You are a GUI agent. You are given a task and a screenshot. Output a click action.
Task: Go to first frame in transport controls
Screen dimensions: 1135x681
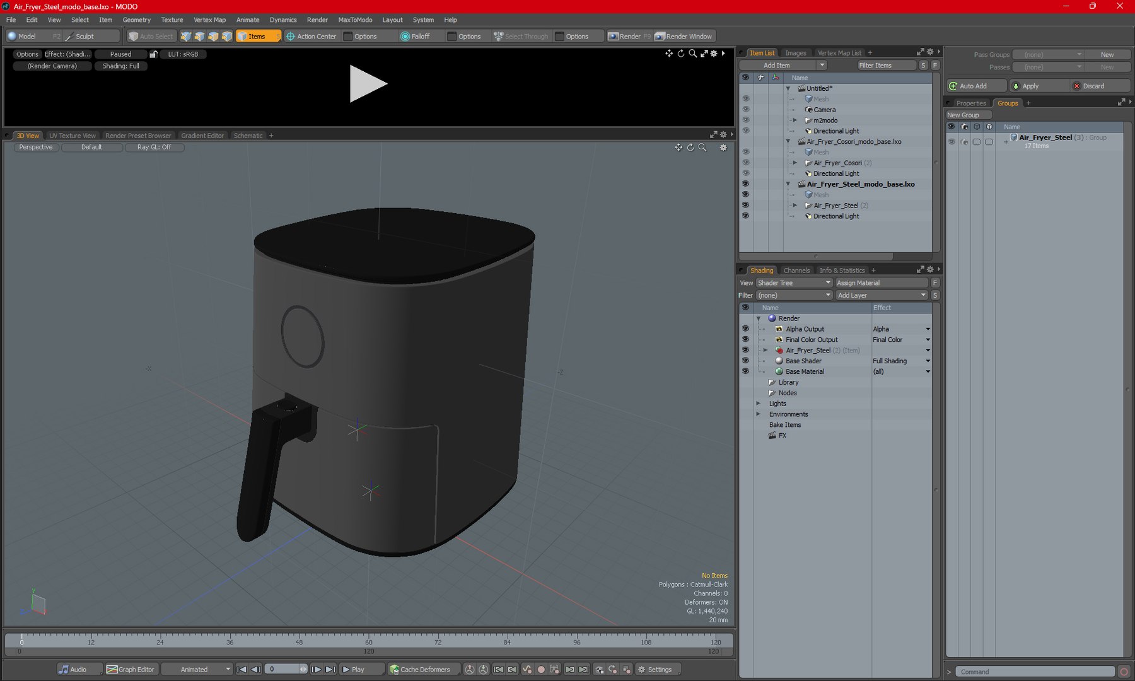coord(242,670)
